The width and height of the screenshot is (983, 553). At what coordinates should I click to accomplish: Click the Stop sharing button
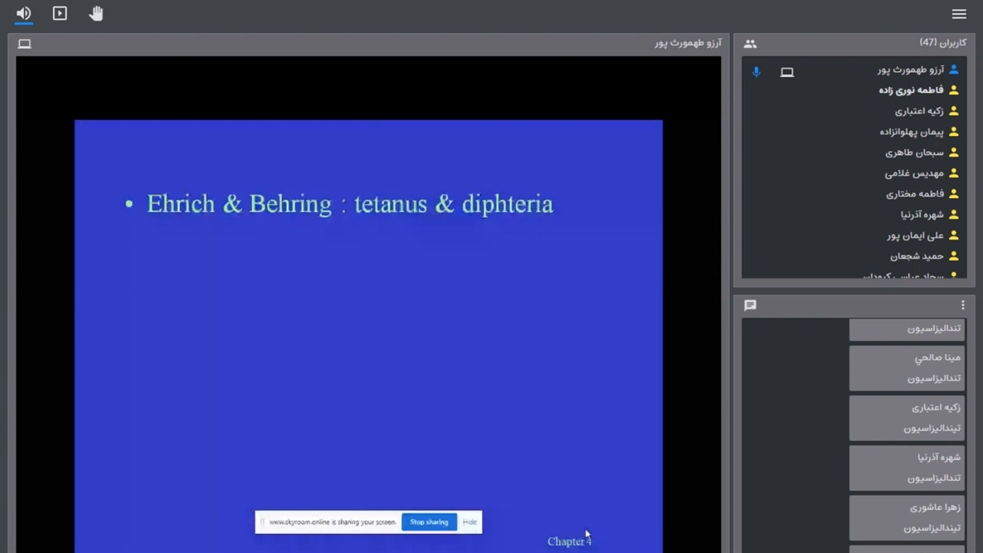(x=429, y=522)
